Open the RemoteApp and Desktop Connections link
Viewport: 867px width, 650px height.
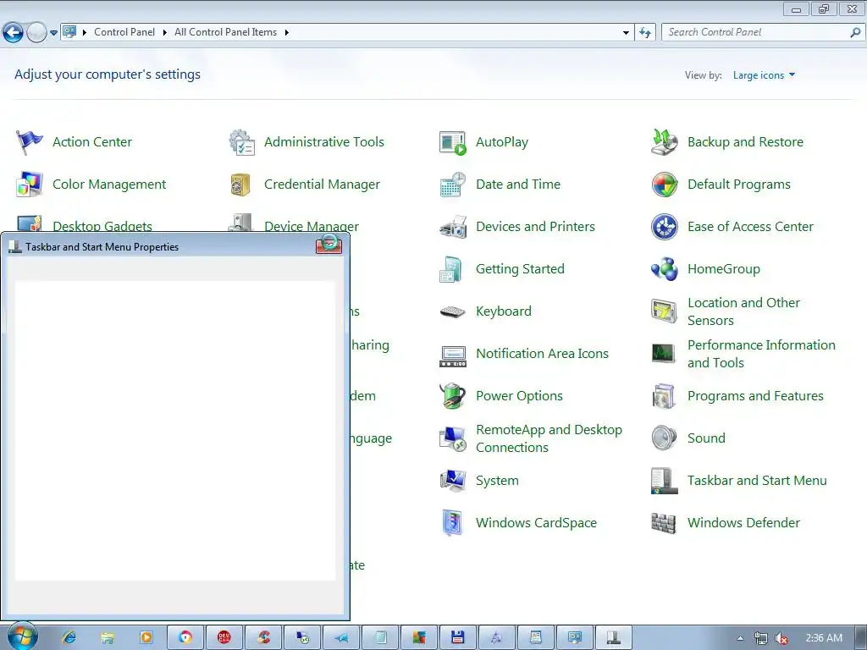549,438
